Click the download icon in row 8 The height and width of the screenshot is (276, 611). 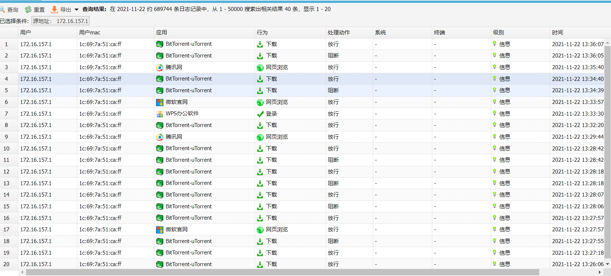[260, 126]
